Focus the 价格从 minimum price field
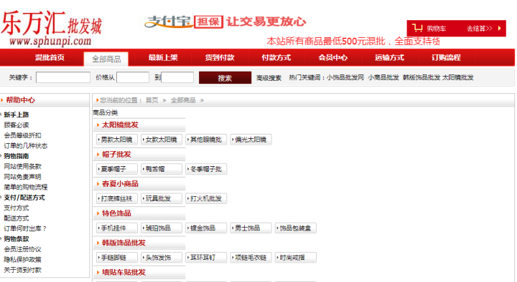The image size is (517, 282). (x=133, y=77)
